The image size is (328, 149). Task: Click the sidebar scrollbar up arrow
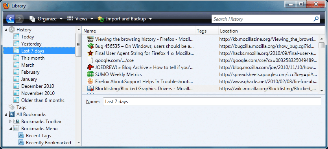pyautogui.click(x=78, y=30)
